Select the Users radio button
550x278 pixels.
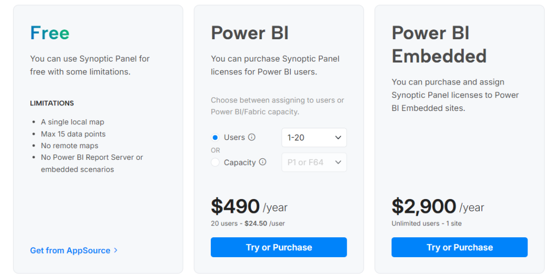[x=215, y=137]
